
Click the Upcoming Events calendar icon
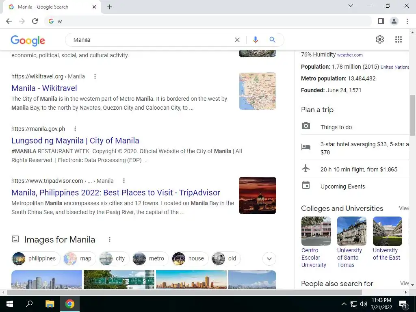click(305, 185)
